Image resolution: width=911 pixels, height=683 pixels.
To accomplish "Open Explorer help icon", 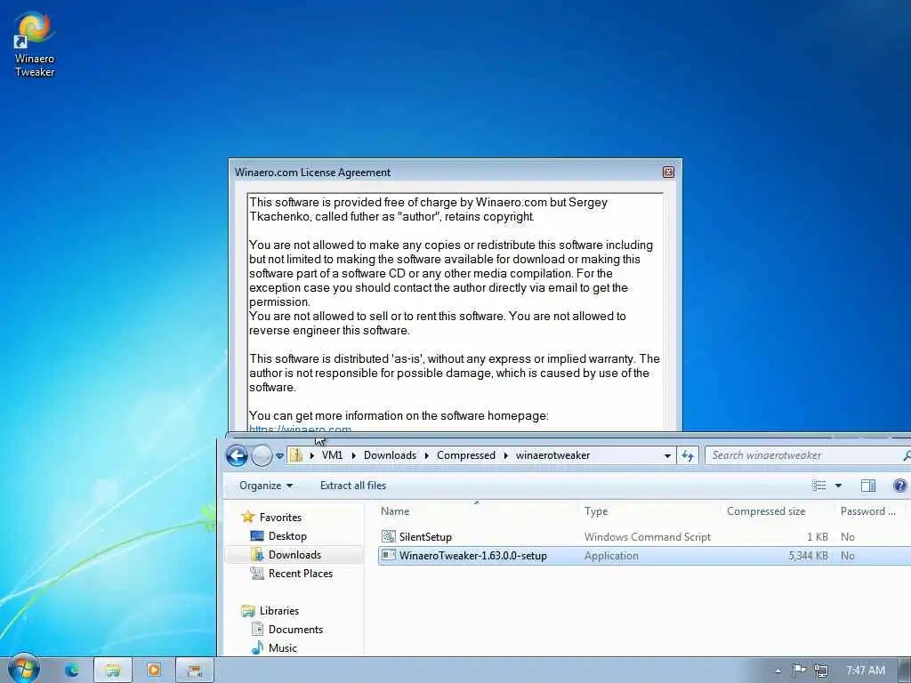I will [x=900, y=486].
